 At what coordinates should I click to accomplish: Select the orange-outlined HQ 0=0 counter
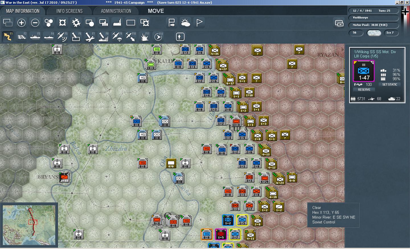click(207, 235)
